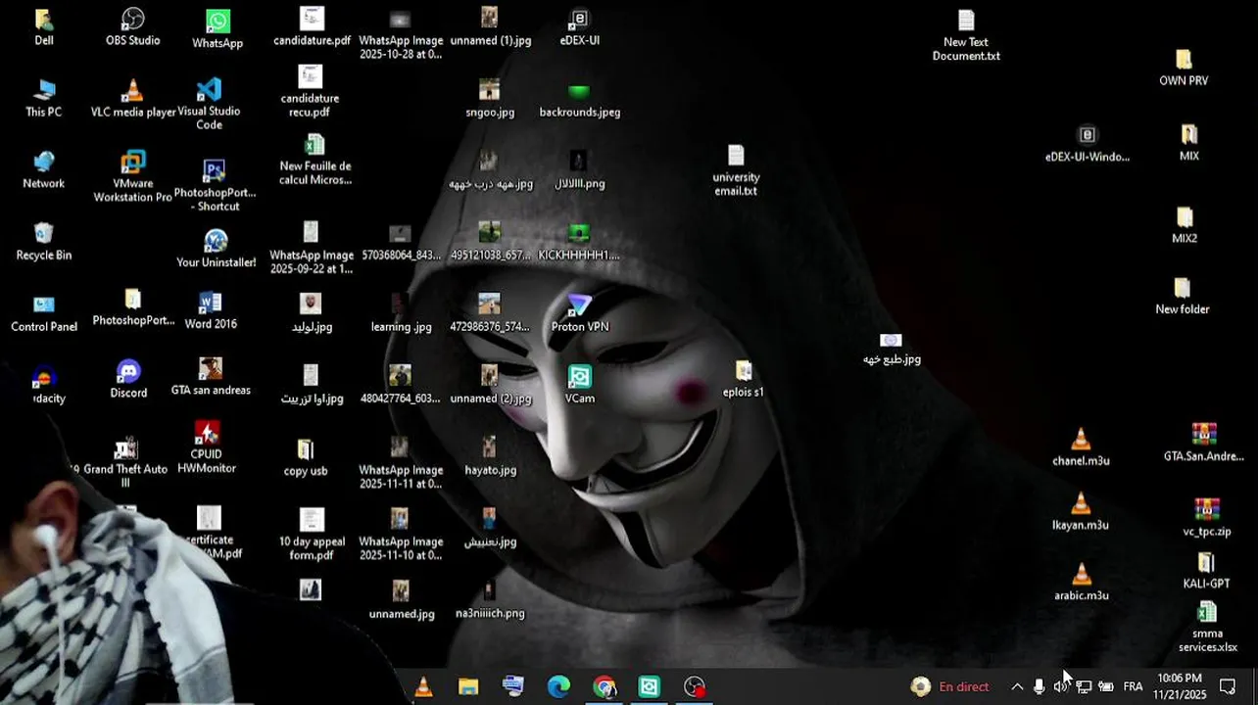Select learning .jpg image file
1258x705 pixels.
click(x=401, y=313)
